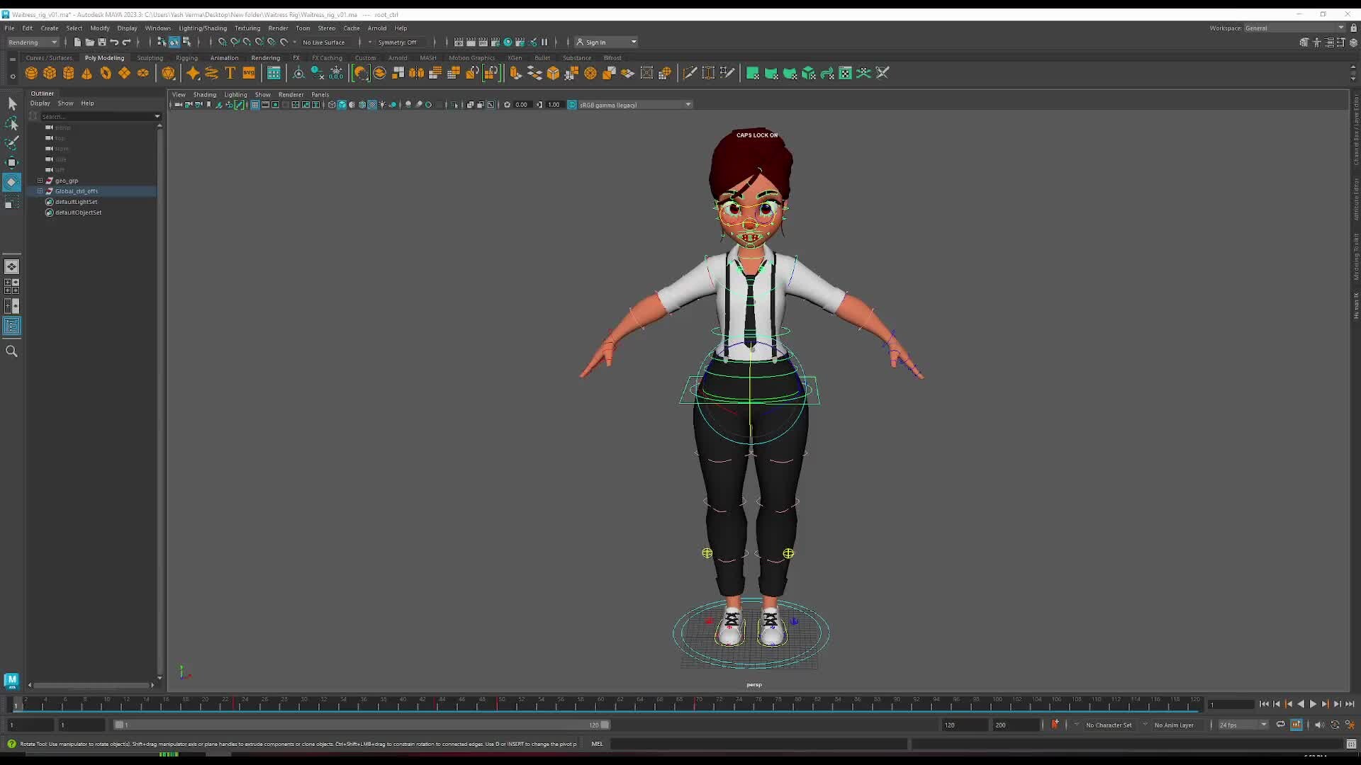Open the Rendering menu set dropdown

click(33, 42)
